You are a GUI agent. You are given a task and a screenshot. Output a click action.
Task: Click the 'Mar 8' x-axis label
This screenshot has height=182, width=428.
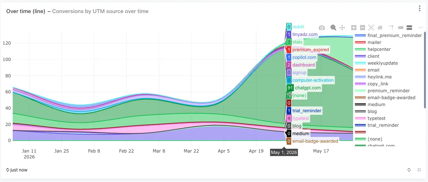coord(159,151)
